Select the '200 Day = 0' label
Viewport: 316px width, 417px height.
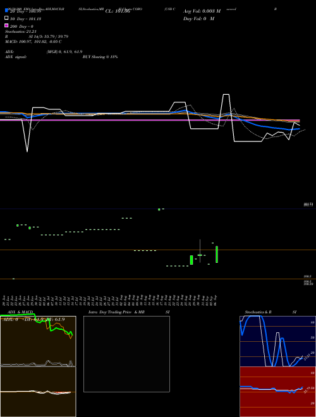click(x=21, y=27)
